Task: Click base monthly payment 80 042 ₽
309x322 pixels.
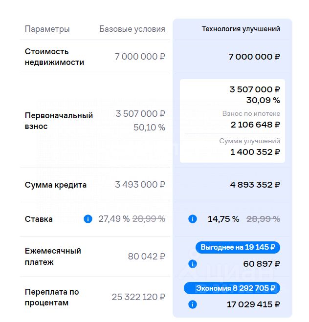Action: 147,257
